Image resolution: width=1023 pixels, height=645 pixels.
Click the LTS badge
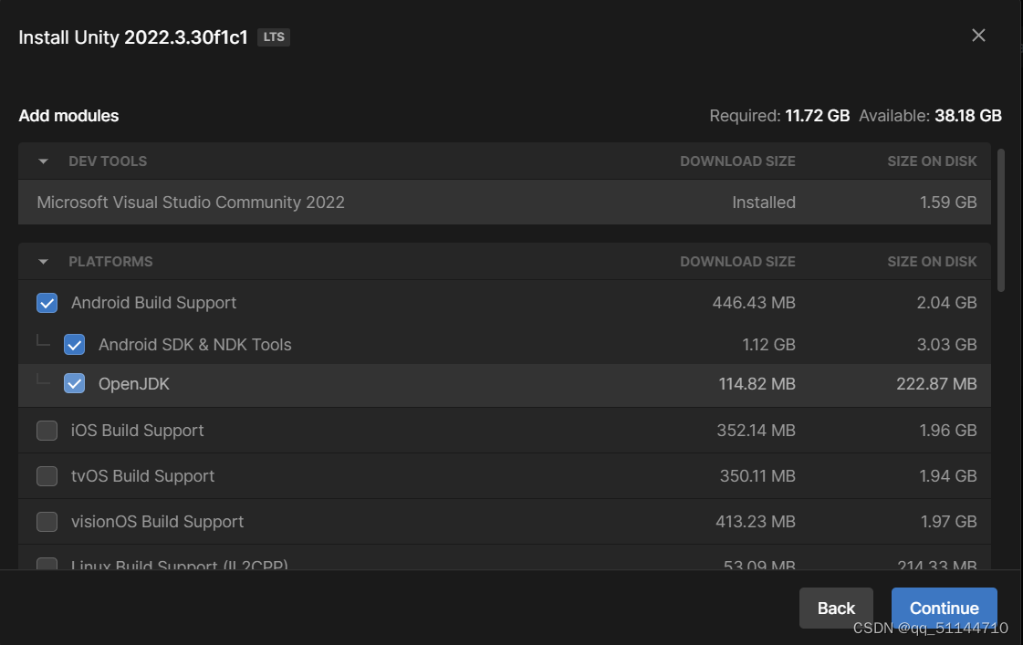click(x=274, y=37)
